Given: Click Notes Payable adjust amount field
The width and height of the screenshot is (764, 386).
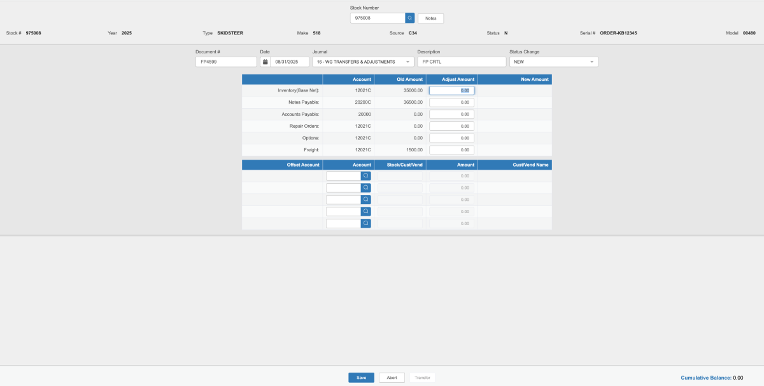Looking at the screenshot, I should pos(451,102).
